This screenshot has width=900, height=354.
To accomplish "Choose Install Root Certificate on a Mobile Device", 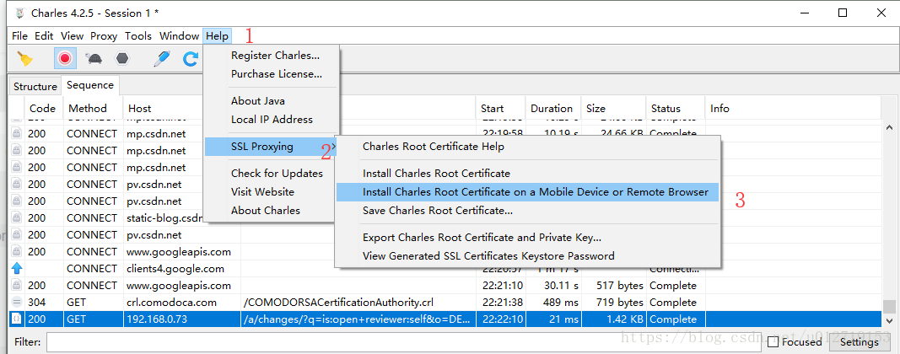I will pyautogui.click(x=527, y=192).
